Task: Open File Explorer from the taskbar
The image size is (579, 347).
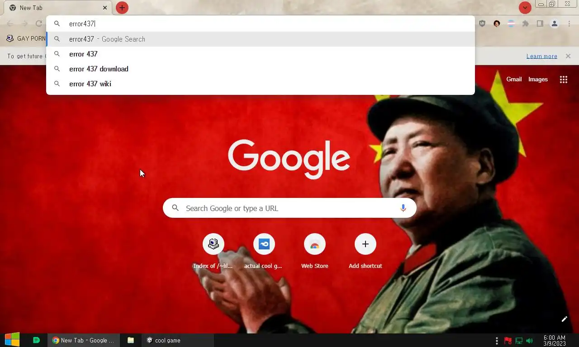Action: [130, 340]
